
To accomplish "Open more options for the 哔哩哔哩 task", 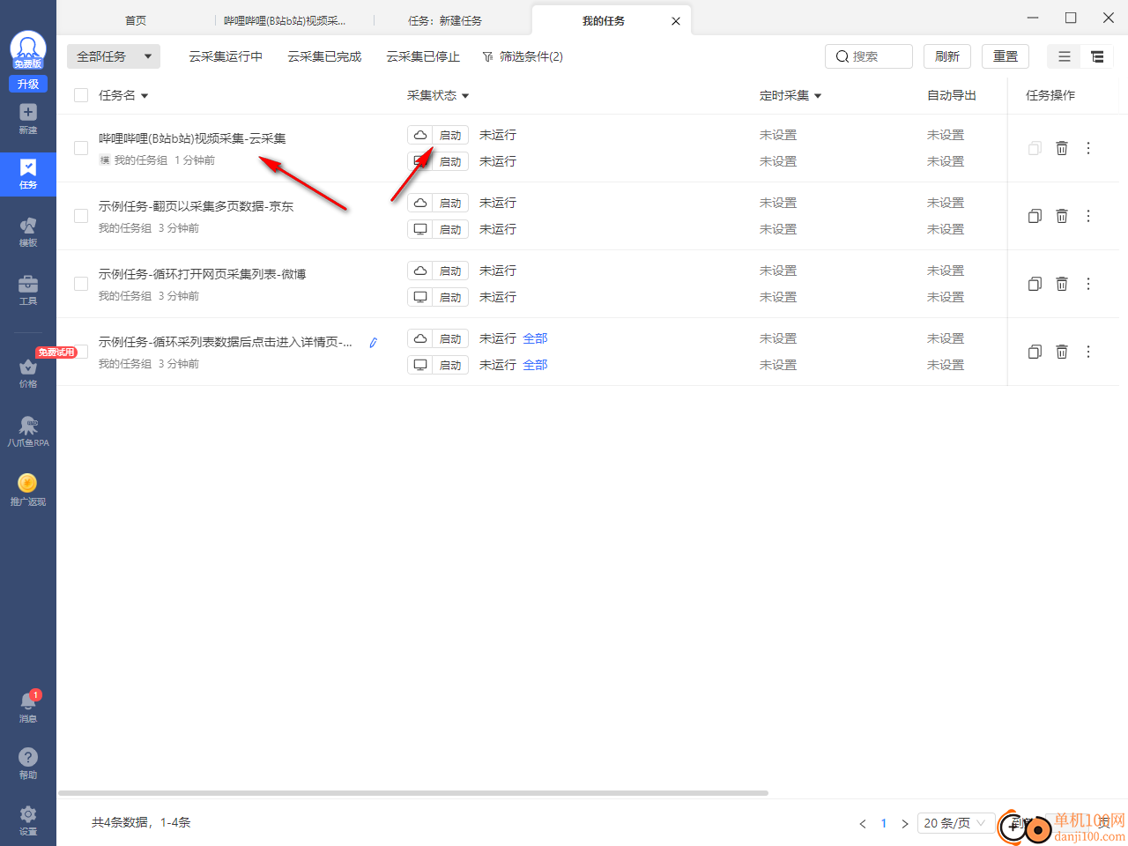I will tap(1088, 148).
